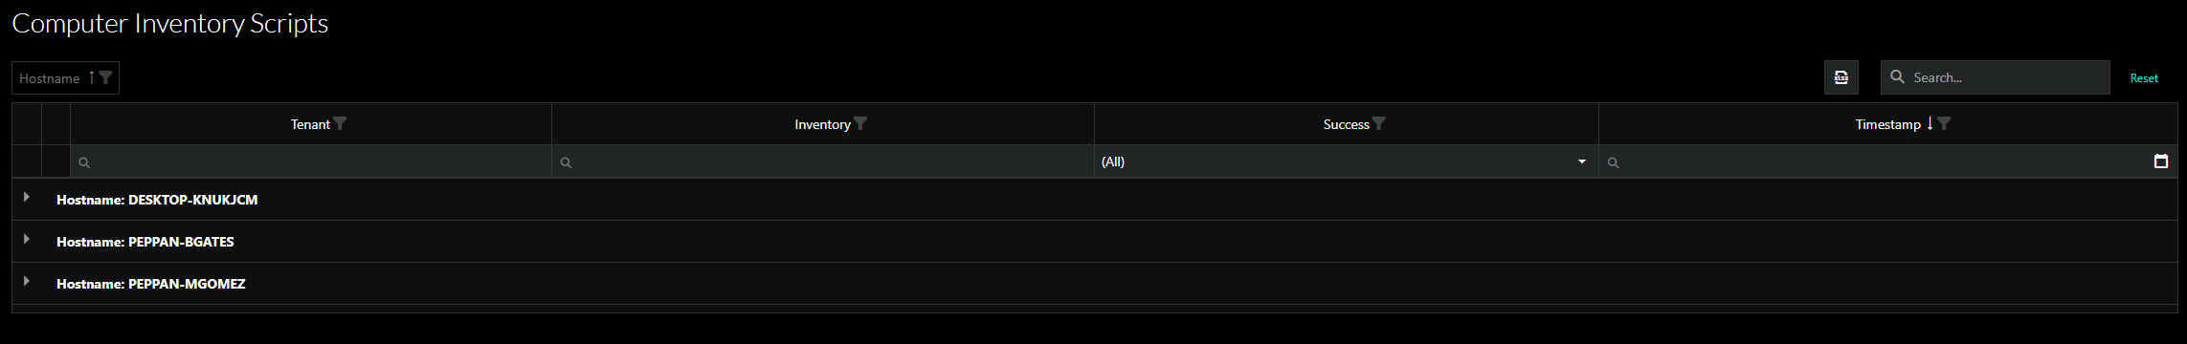The width and height of the screenshot is (2187, 344).
Task: Click the Inventory column filter funnel icon
Action: click(859, 123)
